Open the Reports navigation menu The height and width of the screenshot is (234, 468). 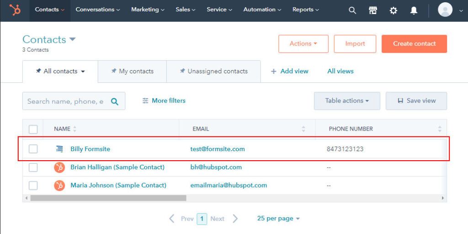pos(306,10)
